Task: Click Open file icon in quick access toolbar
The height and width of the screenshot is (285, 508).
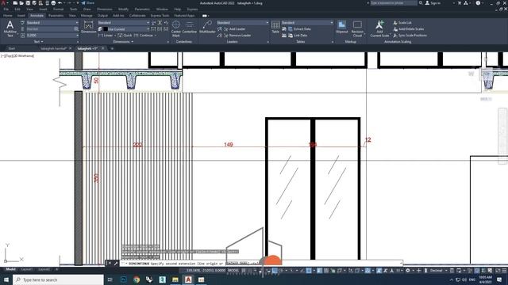Action: pyautogui.click(x=21, y=3)
